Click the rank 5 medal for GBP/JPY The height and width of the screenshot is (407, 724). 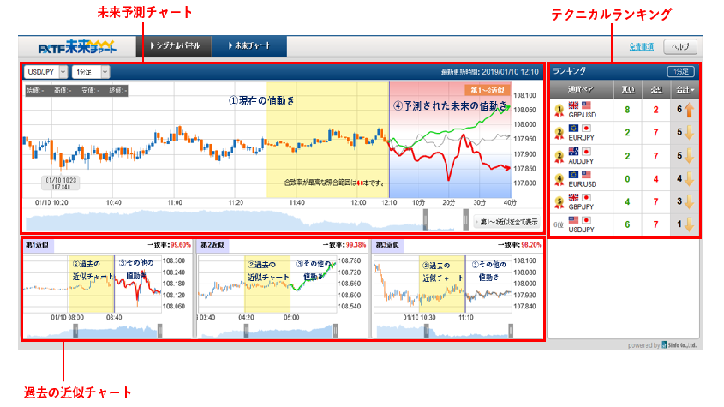[559, 204]
